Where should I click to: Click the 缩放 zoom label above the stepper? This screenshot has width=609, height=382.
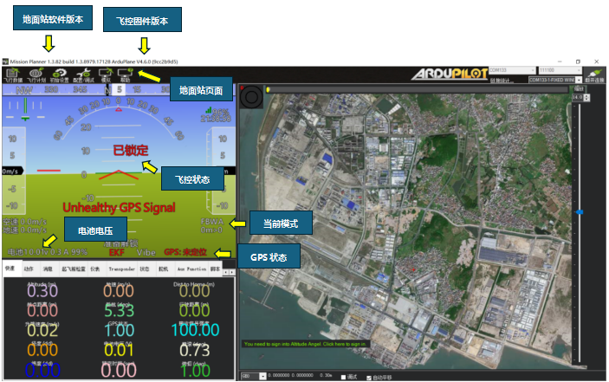click(x=579, y=89)
